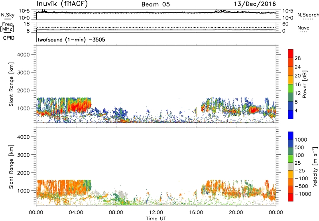Click the '08:00' time axis label

[x=116, y=213]
